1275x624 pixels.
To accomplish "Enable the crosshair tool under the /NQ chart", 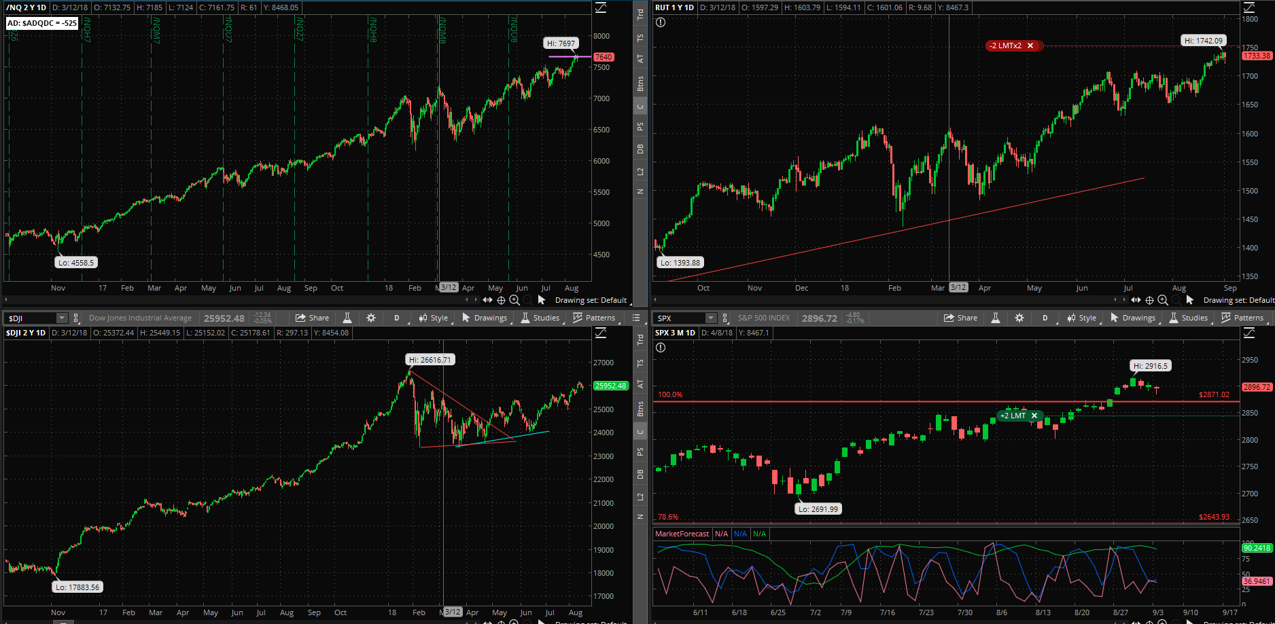I will coord(501,299).
